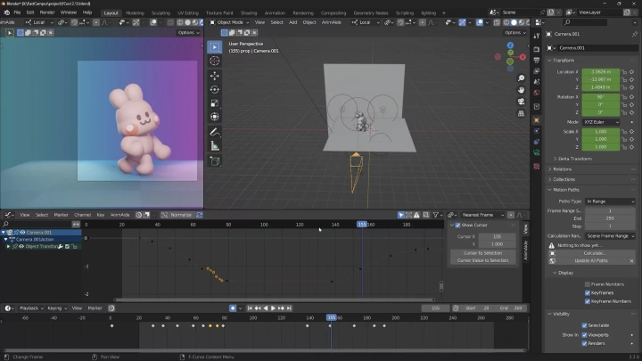Select the Measure tool

pos(215,145)
